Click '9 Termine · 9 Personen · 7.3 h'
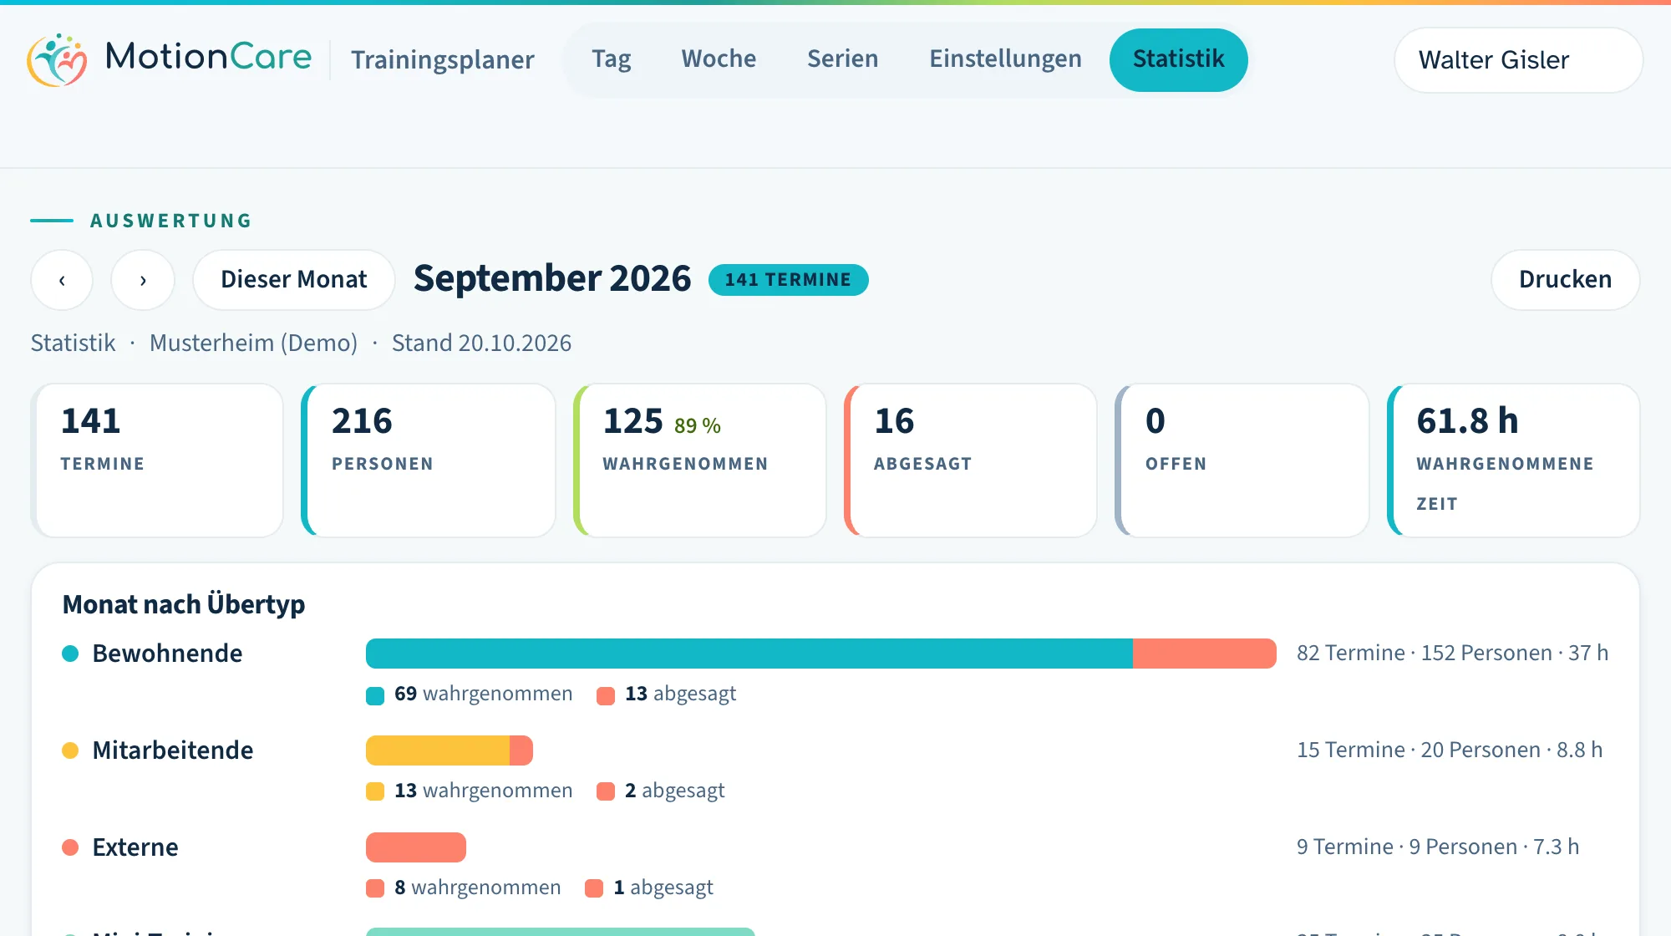 1438,847
